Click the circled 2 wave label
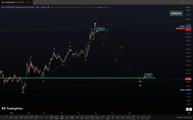This screenshot has height=120, width=193. pyautogui.click(x=140, y=86)
